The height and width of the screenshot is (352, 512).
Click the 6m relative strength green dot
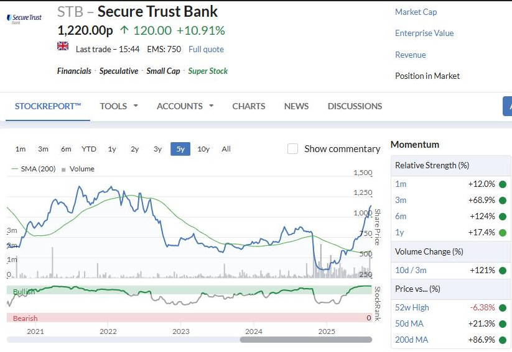pos(503,217)
